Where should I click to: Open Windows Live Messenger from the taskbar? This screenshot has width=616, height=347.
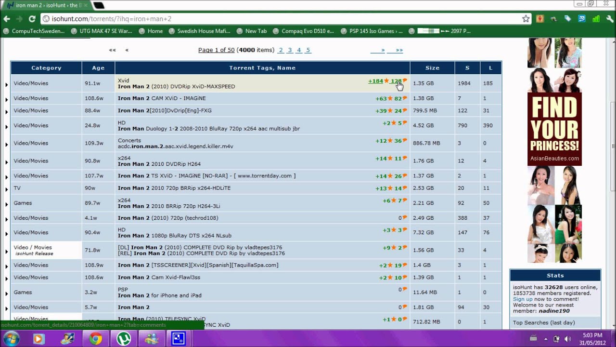click(x=151, y=339)
